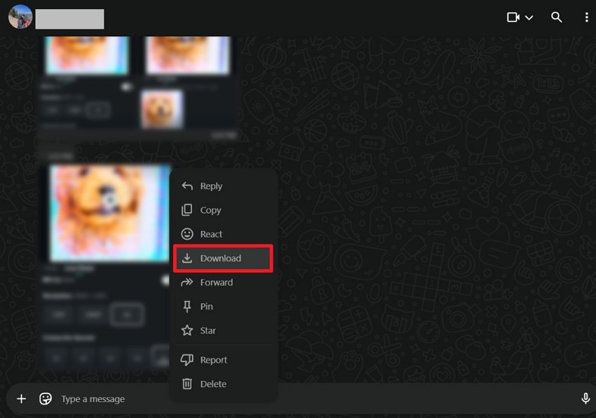The height and width of the screenshot is (418, 596).
Task: Click Delete in the context menu
Action: click(213, 384)
